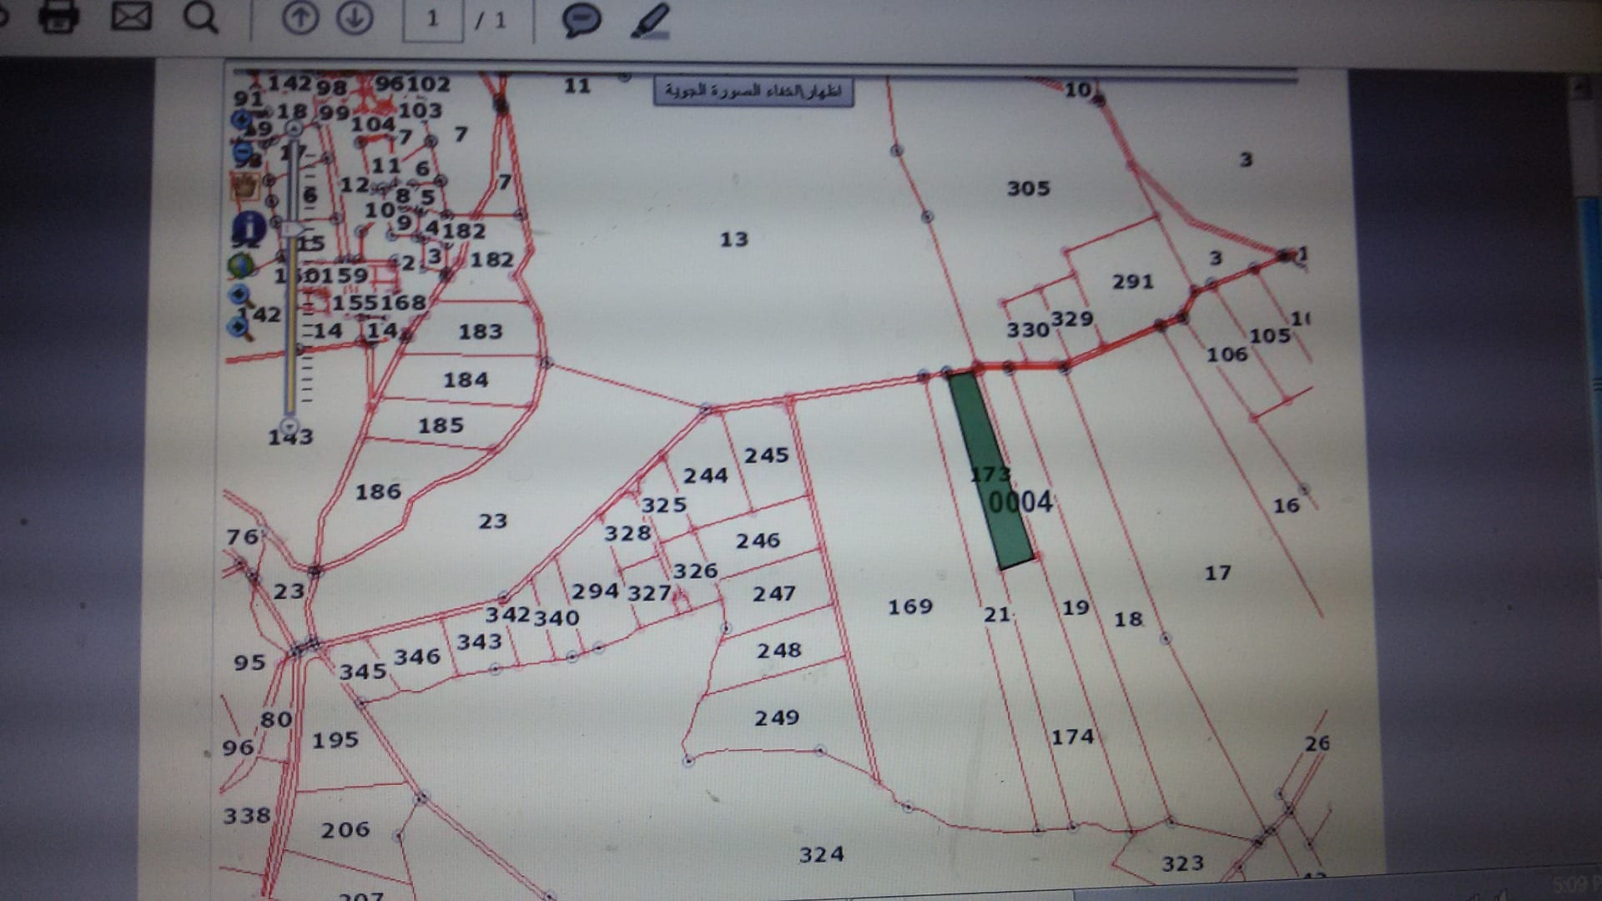Viewport: 1602px width, 901px height.
Task: Click the zoom slider bottom arrow button
Action: (x=290, y=425)
